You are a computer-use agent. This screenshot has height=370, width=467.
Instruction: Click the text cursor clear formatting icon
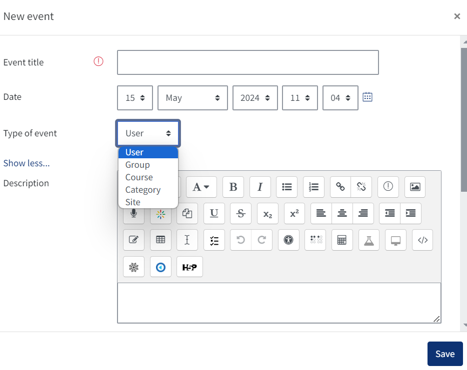187,240
